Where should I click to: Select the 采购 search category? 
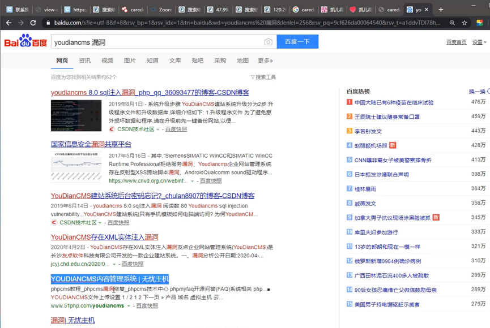(x=220, y=61)
